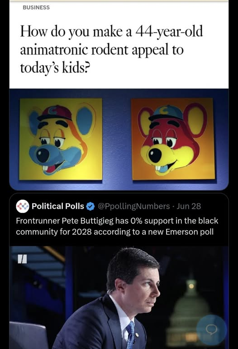Open the tweet's photo of suited man
This screenshot has height=349, width=238.
pyautogui.click(x=119, y=297)
